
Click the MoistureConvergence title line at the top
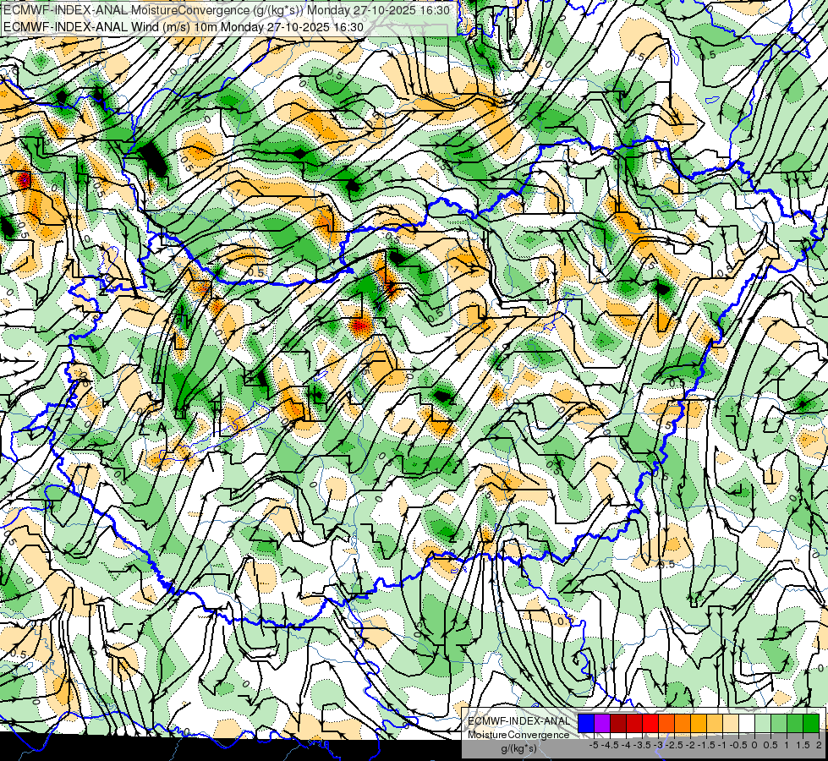click(x=227, y=10)
